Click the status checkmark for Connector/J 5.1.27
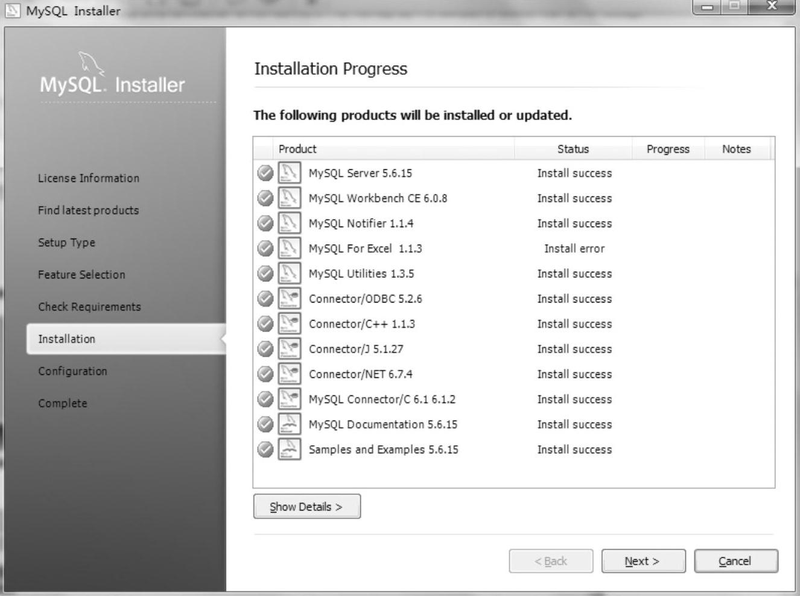800x596 pixels. pos(265,349)
